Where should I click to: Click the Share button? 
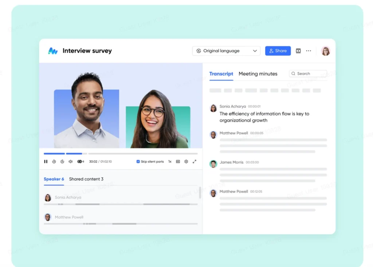[278, 51]
